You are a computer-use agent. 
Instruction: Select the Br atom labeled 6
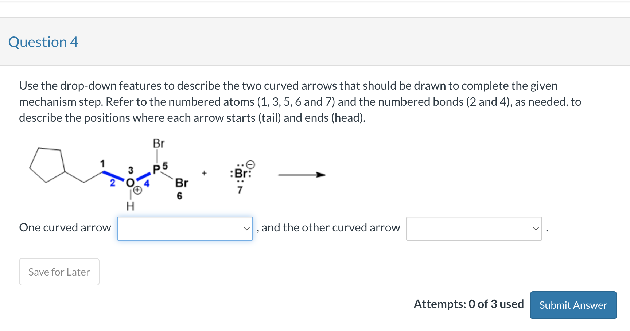click(181, 183)
